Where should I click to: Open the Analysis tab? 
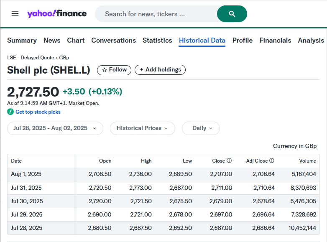[311, 40]
